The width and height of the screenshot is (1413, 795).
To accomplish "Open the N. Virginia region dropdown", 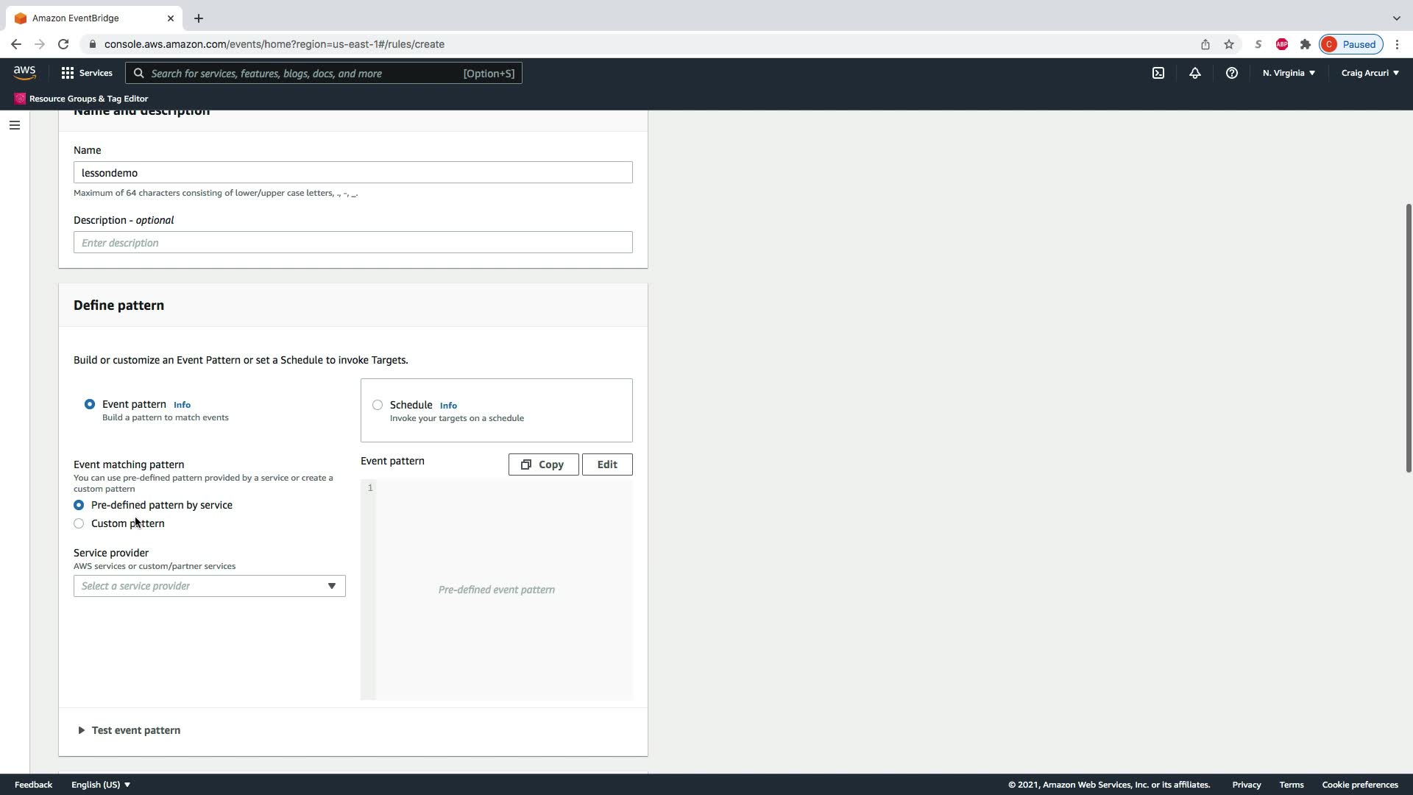I will pos(1289,73).
